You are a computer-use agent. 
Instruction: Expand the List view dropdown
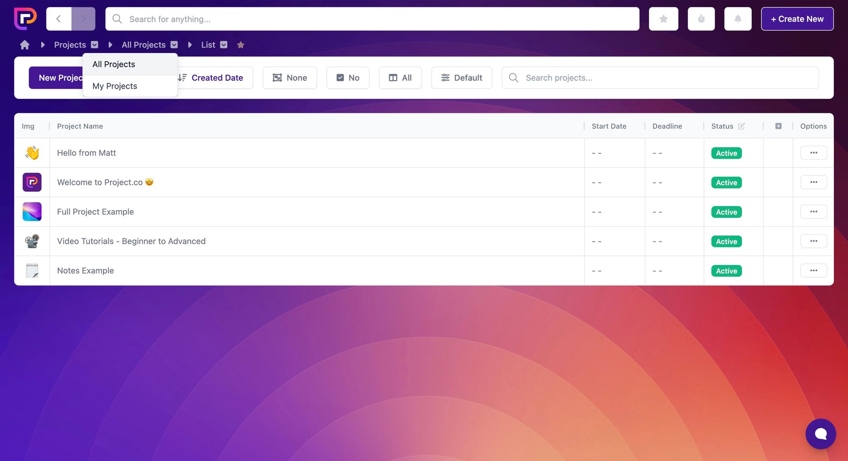coord(224,45)
